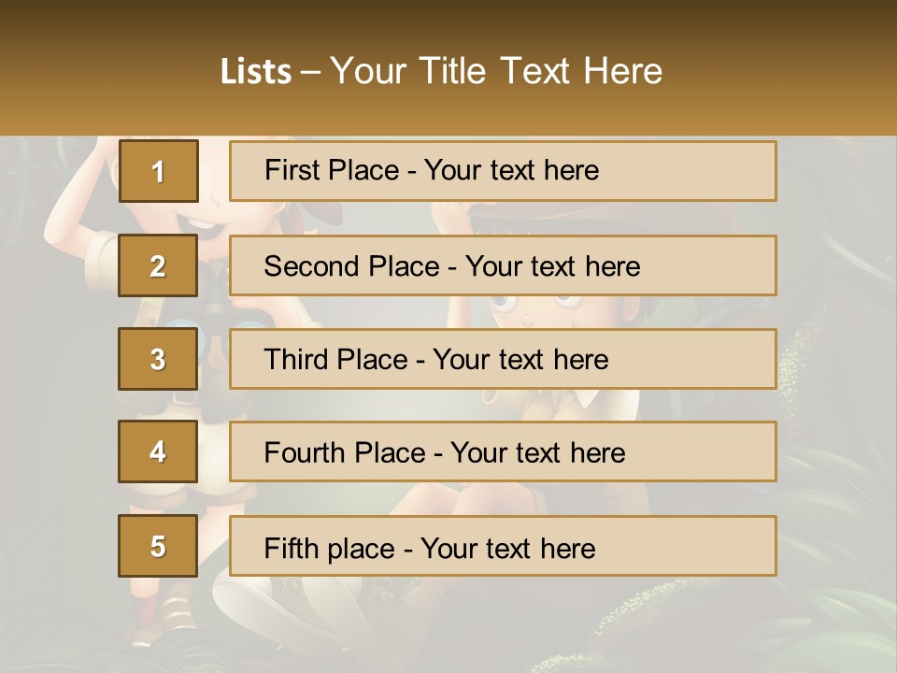Click the number 3 box

point(158,359)
